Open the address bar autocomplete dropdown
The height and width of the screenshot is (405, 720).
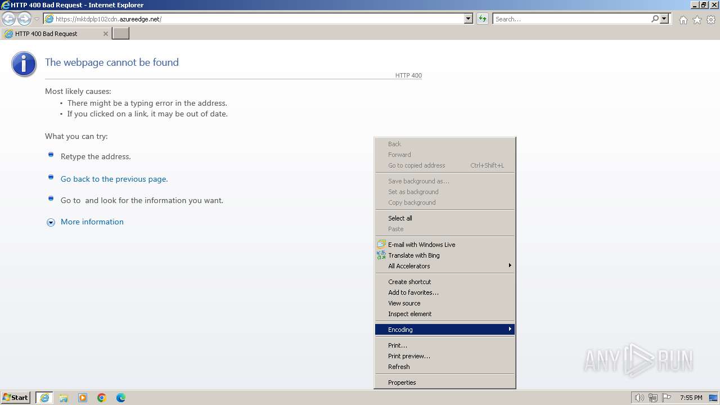pos(469,19)
